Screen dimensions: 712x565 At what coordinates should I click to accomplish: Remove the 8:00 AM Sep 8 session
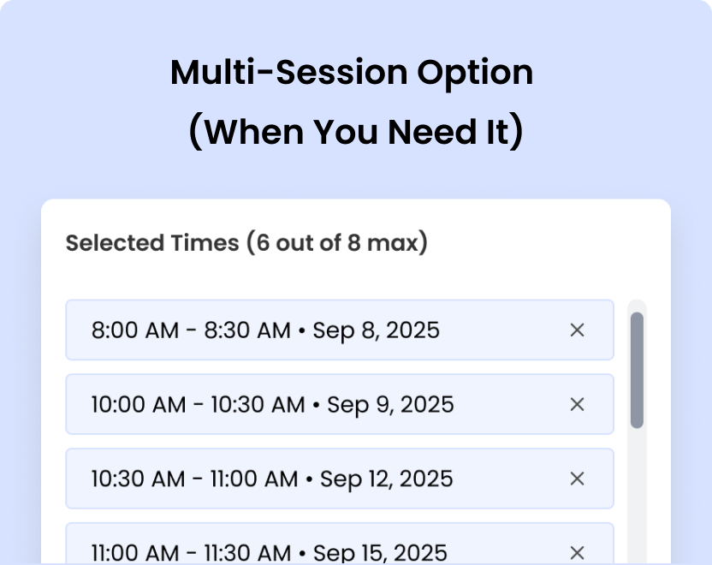pos(578,330)
